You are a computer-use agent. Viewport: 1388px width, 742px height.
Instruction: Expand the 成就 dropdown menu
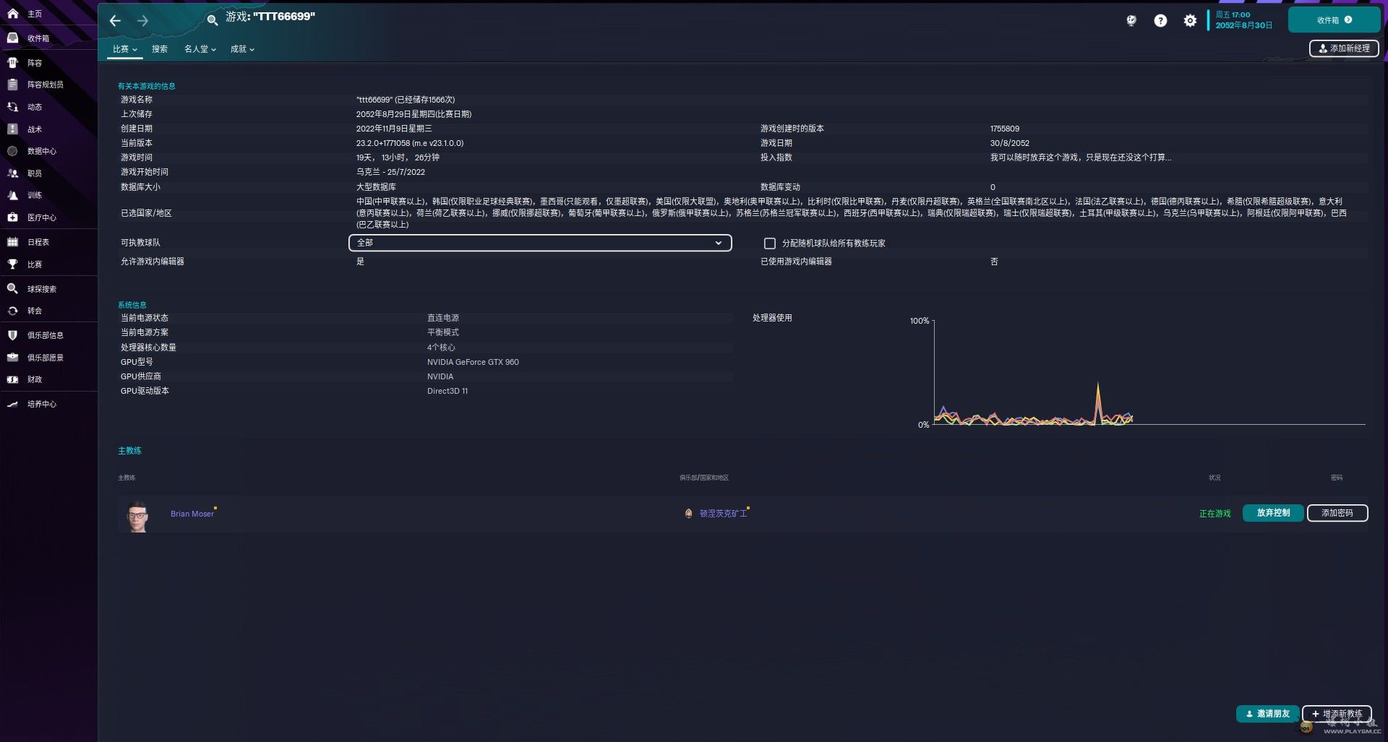[x=242, y=49]
